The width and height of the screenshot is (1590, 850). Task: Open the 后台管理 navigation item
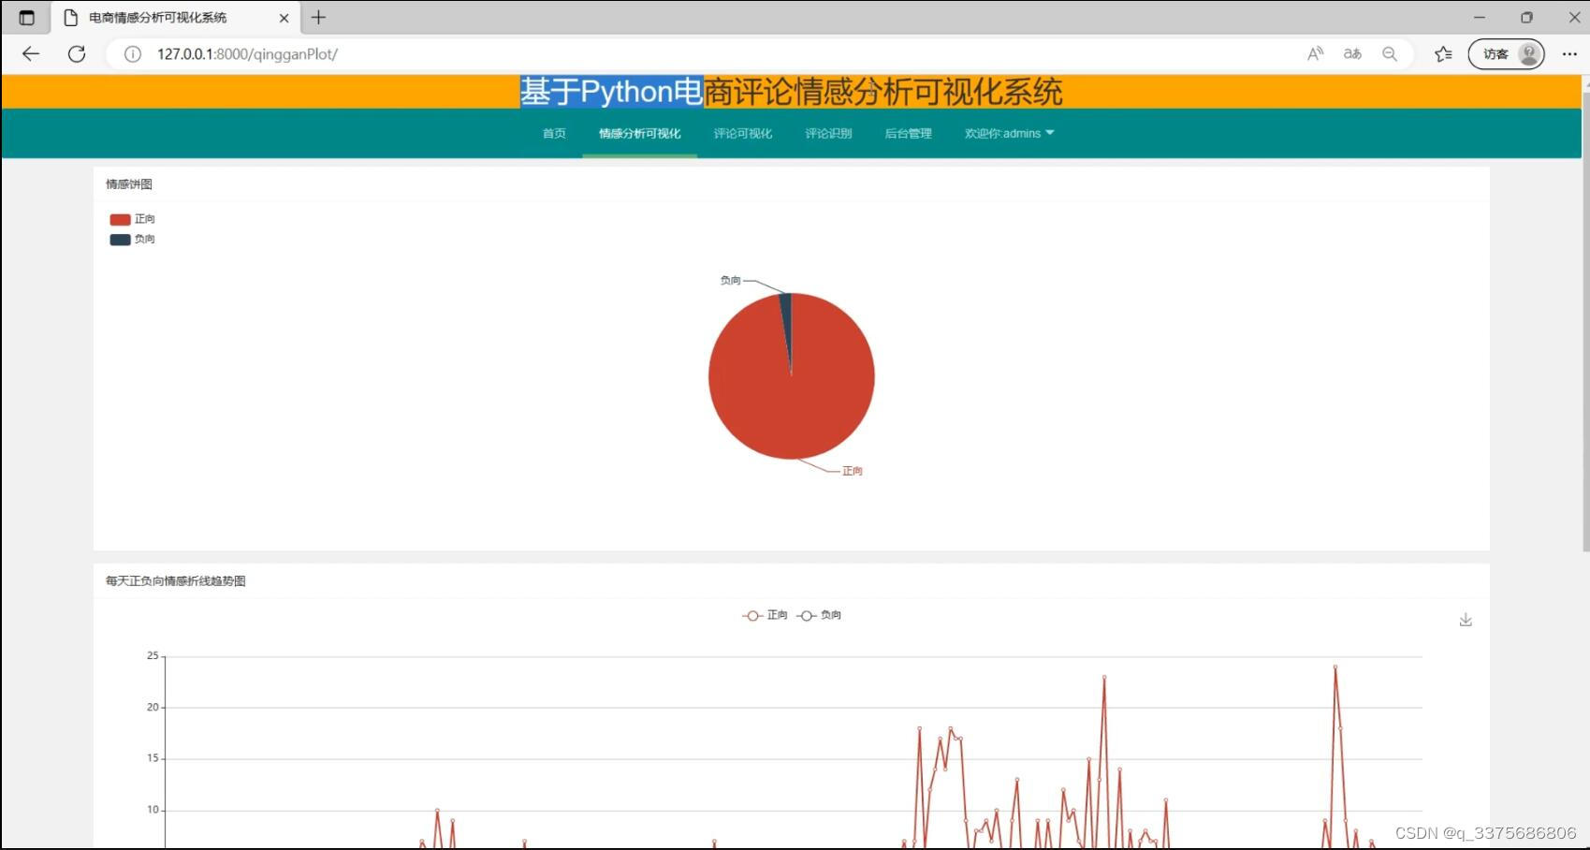908,134
